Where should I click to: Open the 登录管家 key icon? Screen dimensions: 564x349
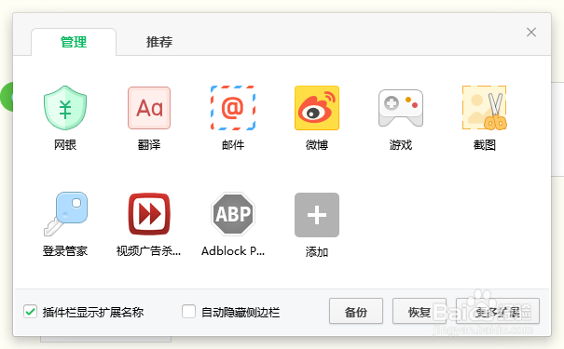[65, 214]
